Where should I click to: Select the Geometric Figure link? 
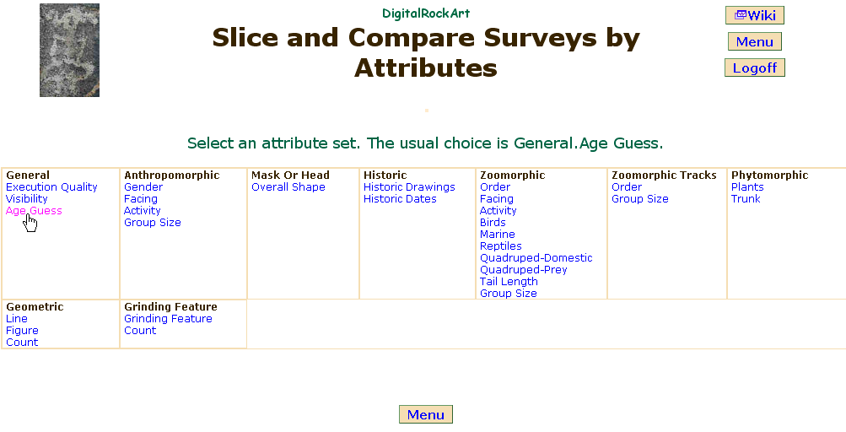(x=22, y=331)
